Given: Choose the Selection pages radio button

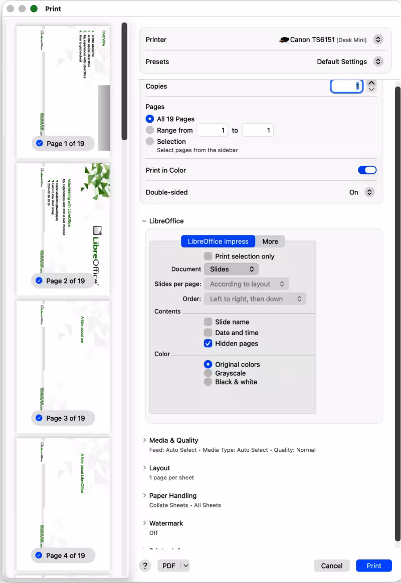Looking at the screenshot, I should tap(150, 141).
